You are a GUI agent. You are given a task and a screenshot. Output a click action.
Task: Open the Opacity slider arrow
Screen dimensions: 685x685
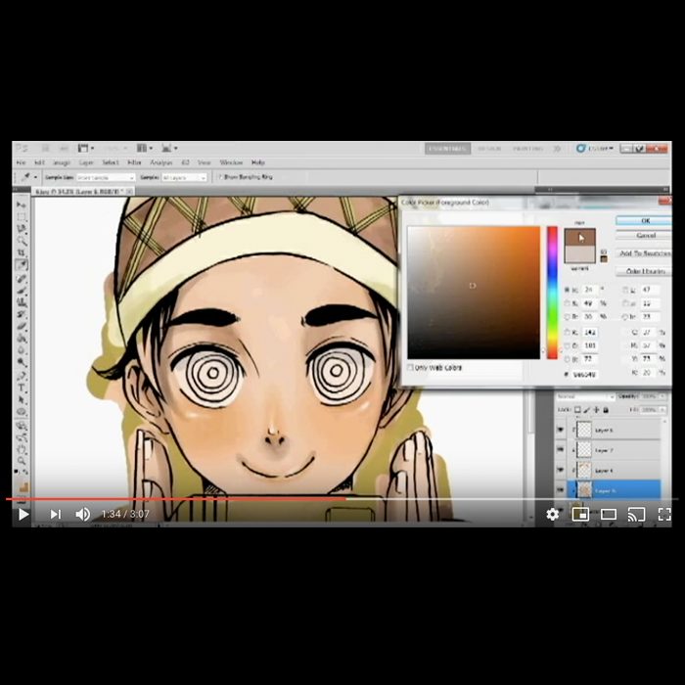pyautogui.click(x=662, y=396)
